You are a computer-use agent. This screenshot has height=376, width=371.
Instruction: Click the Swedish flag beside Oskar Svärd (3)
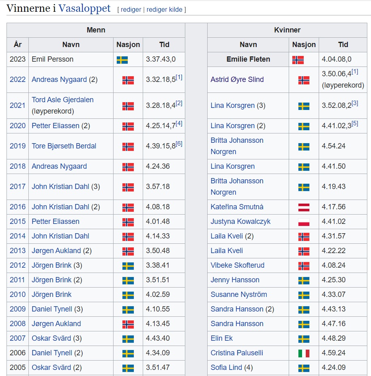point(128,339)
